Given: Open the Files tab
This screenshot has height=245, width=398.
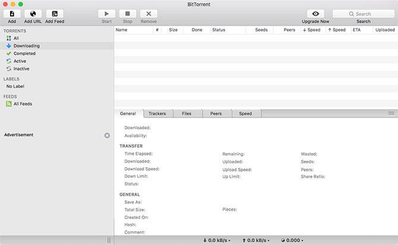Looking at the screenshot, I should 187,113.
